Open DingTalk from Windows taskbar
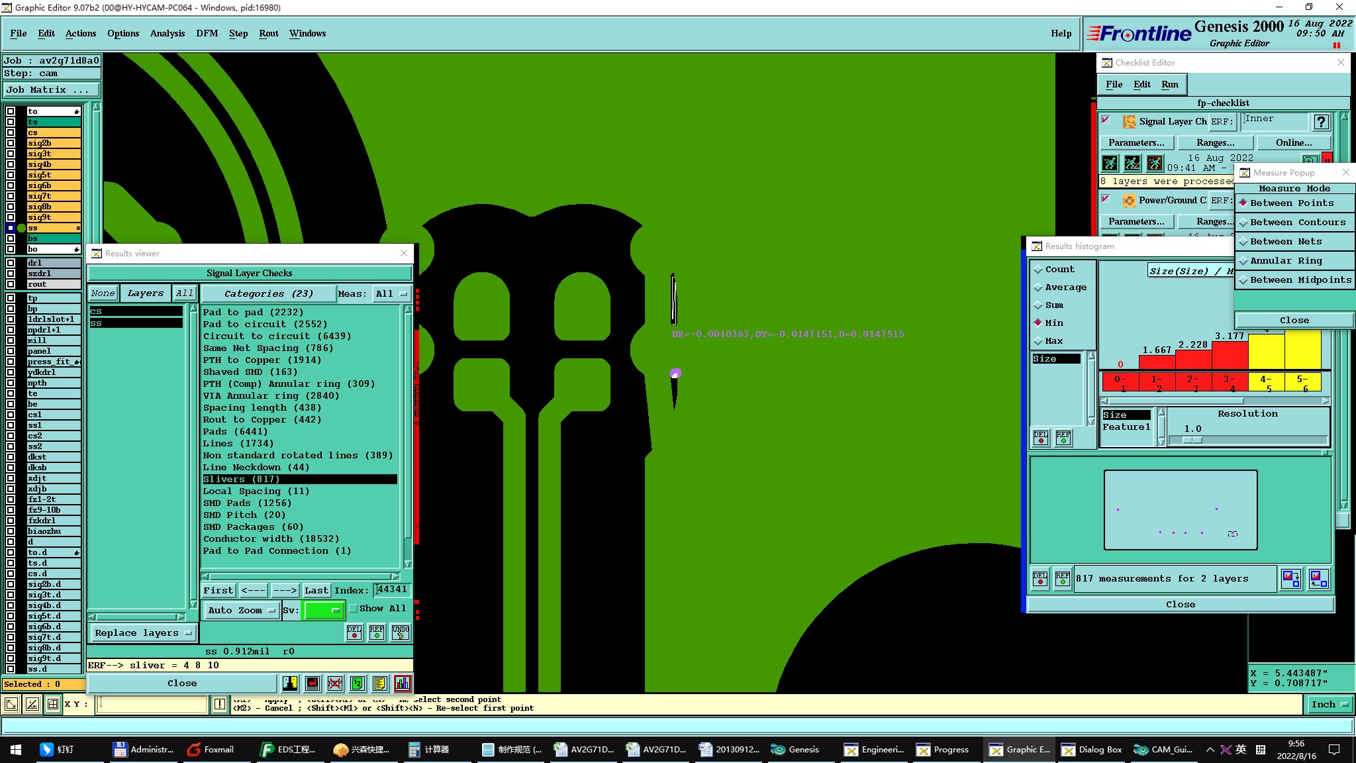This screenshot has height=763, width=1356. coord(56,749)
